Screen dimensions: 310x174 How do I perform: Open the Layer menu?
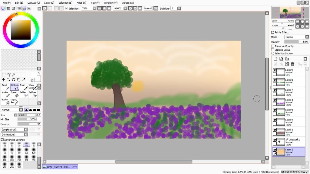coord(49,2)
